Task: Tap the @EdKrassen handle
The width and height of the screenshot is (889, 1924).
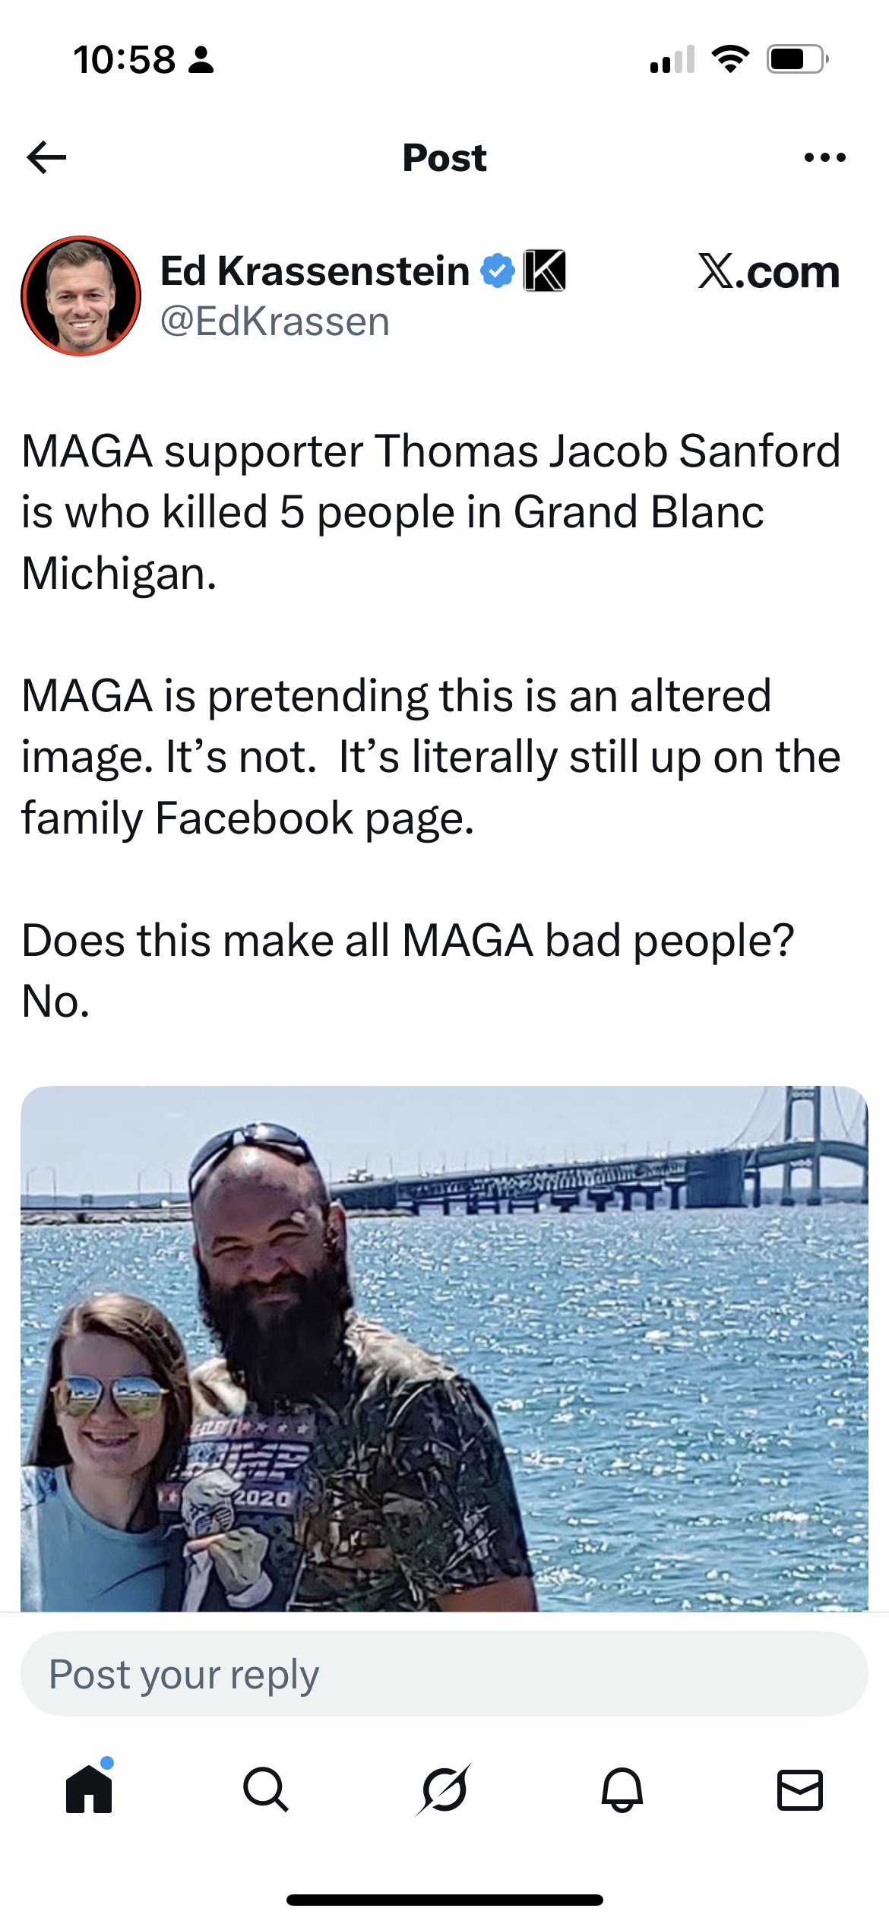Action: [x=275, y=321]
